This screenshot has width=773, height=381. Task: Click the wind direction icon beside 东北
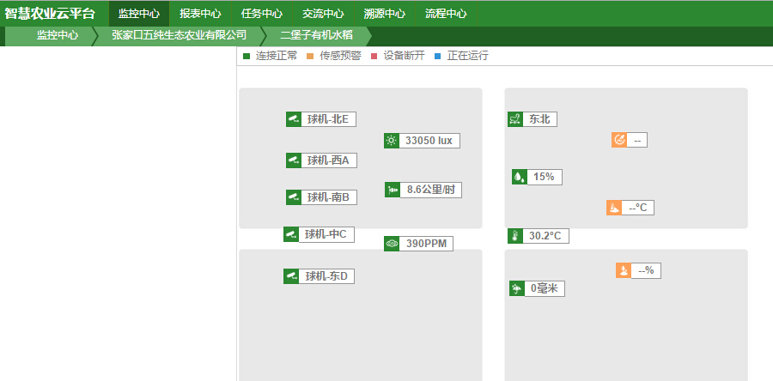coord(515,119)
